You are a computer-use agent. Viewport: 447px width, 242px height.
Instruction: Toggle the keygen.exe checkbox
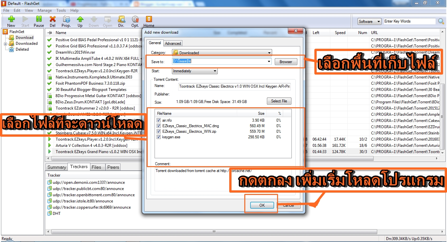159,137
